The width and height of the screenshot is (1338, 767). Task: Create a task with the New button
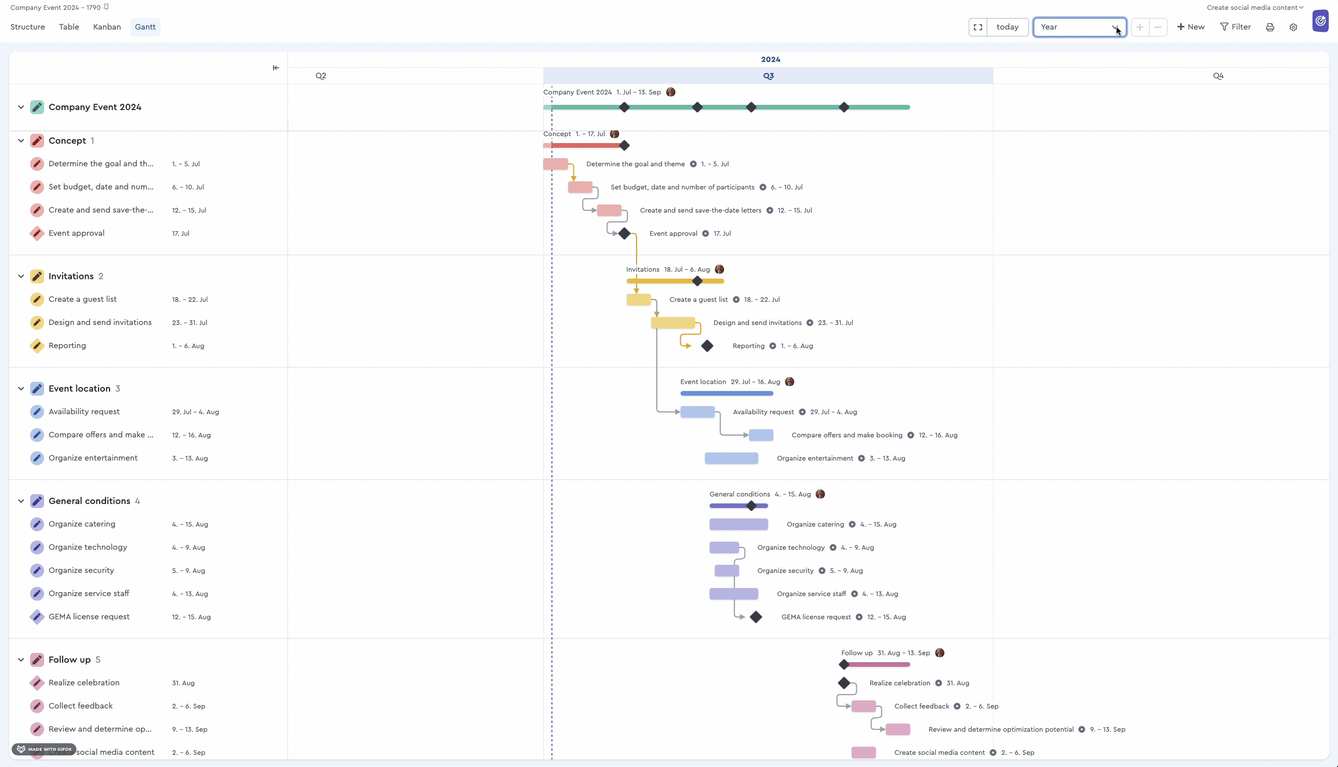click(1190, 27)
